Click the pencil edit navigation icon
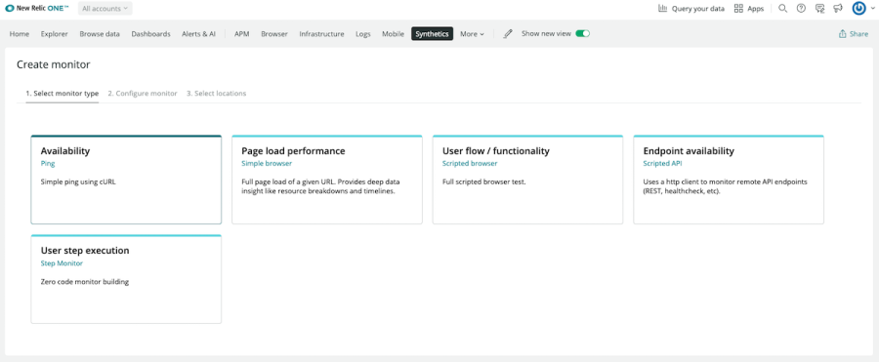Viewport: 879px width, 362px height. tap(507, 33)
